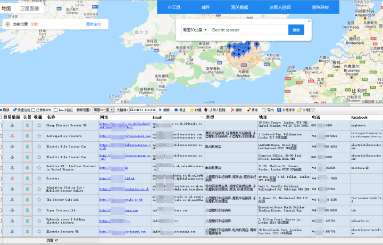The width and height of the screenshot is (383, 245).
Task: Toggle favorite star for Adaptation Station Ltd
Action: [x=39, y=189]
